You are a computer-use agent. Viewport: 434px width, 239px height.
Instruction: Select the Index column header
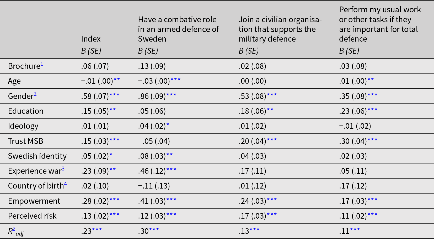coord(91,39)
